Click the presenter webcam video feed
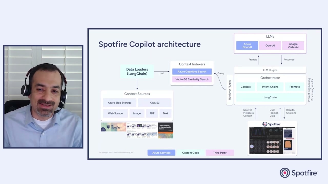 (43, 97)
